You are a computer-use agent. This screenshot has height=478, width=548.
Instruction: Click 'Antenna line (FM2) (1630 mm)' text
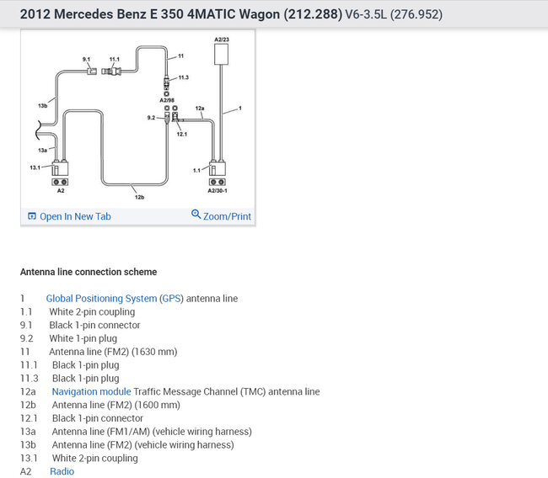point(113,352)
